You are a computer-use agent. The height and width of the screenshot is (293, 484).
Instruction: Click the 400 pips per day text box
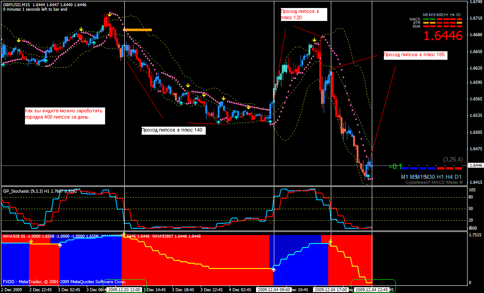pos(64,114)
